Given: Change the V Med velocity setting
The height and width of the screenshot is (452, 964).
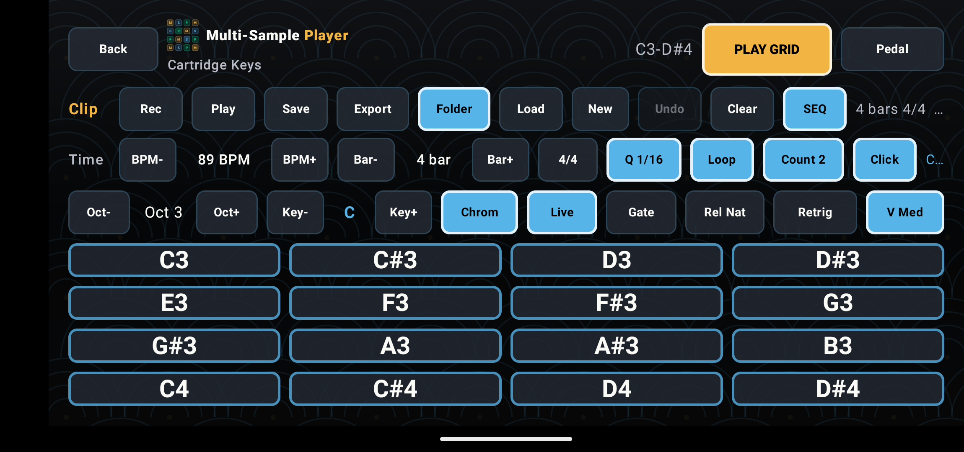Looking at the screenshot, I should (905, 212).
